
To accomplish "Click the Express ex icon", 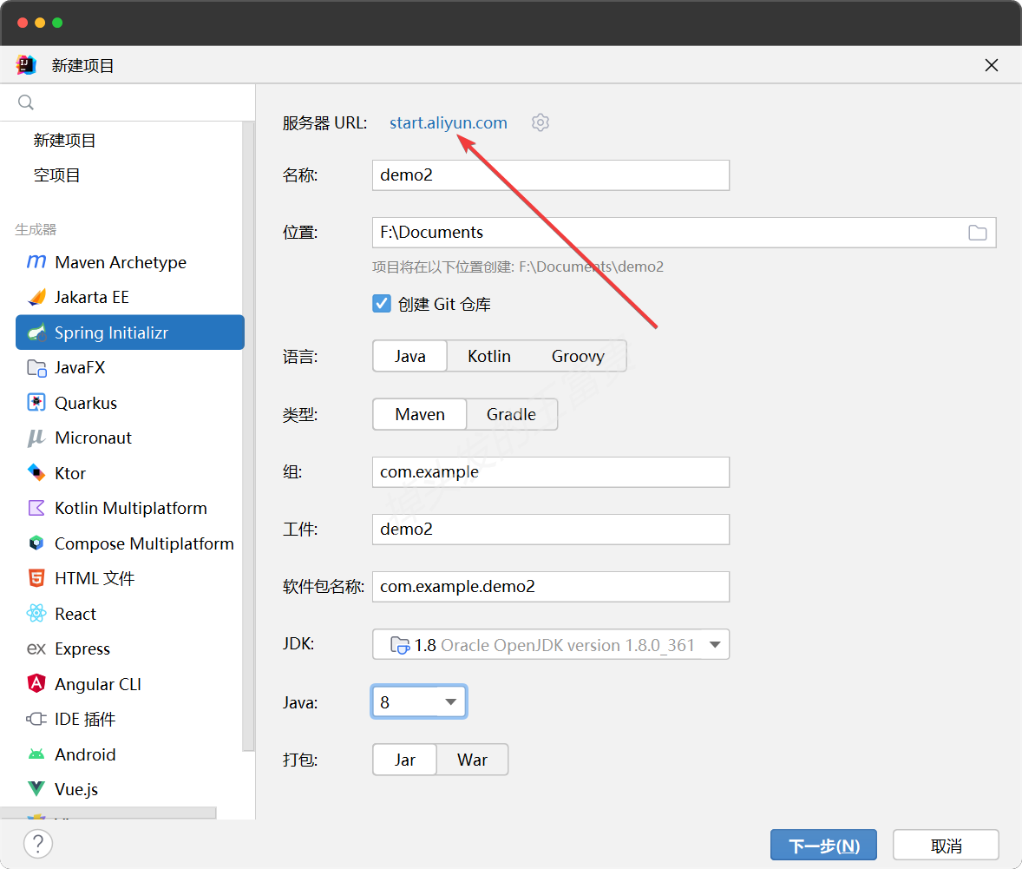I will (x=36, y=648).
